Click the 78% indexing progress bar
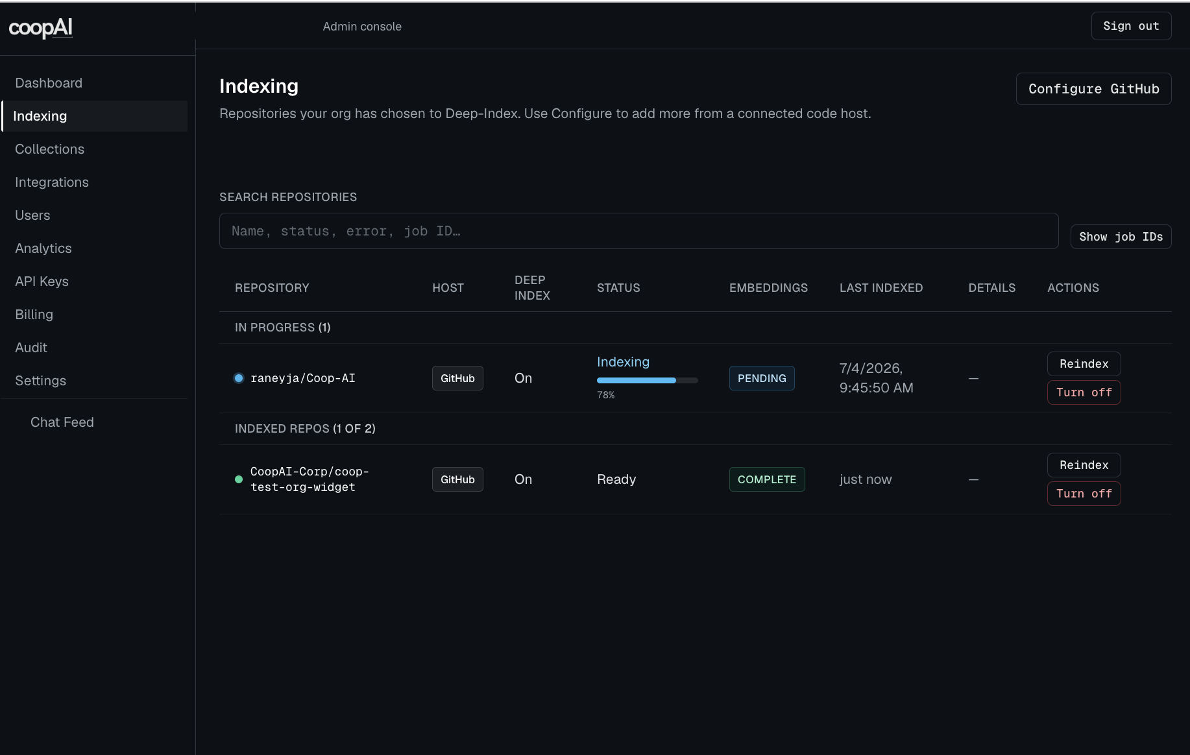 click(x=647, y=380)
